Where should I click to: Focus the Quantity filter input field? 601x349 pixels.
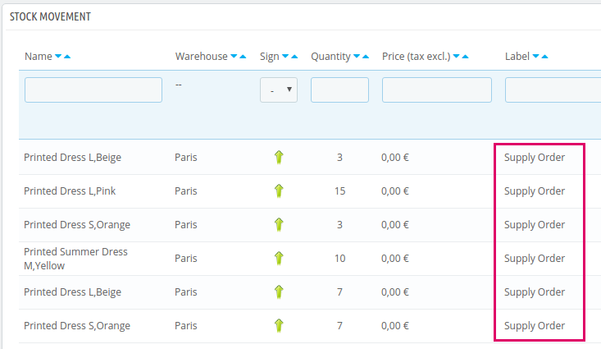click(339, 90)
